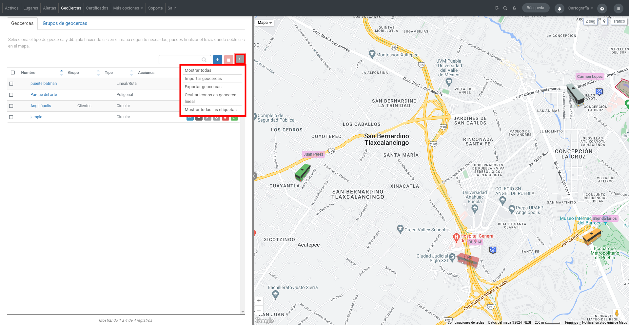Choose Exportar geocercas from the options menu
Screen dimensions: 629x325
pyautogui.click(x=203, y=87)
